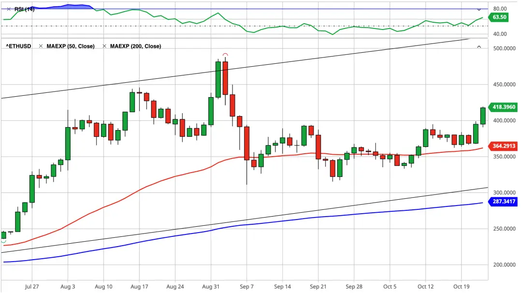This screenshot has height=293, width=521.
Task: Click the Sep 7 date label
Action: 246,287
